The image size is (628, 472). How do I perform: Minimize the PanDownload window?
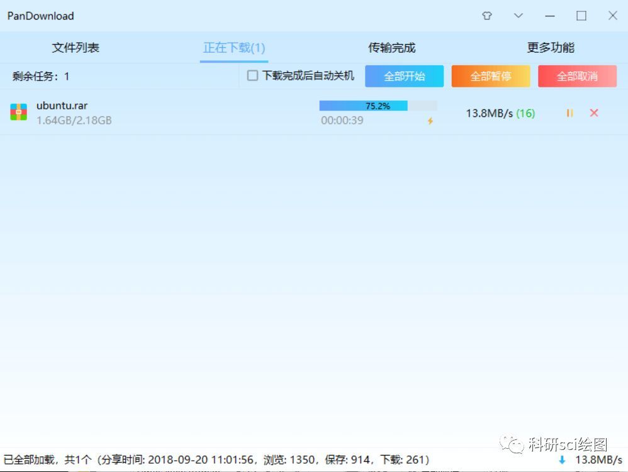coord(550,16)
